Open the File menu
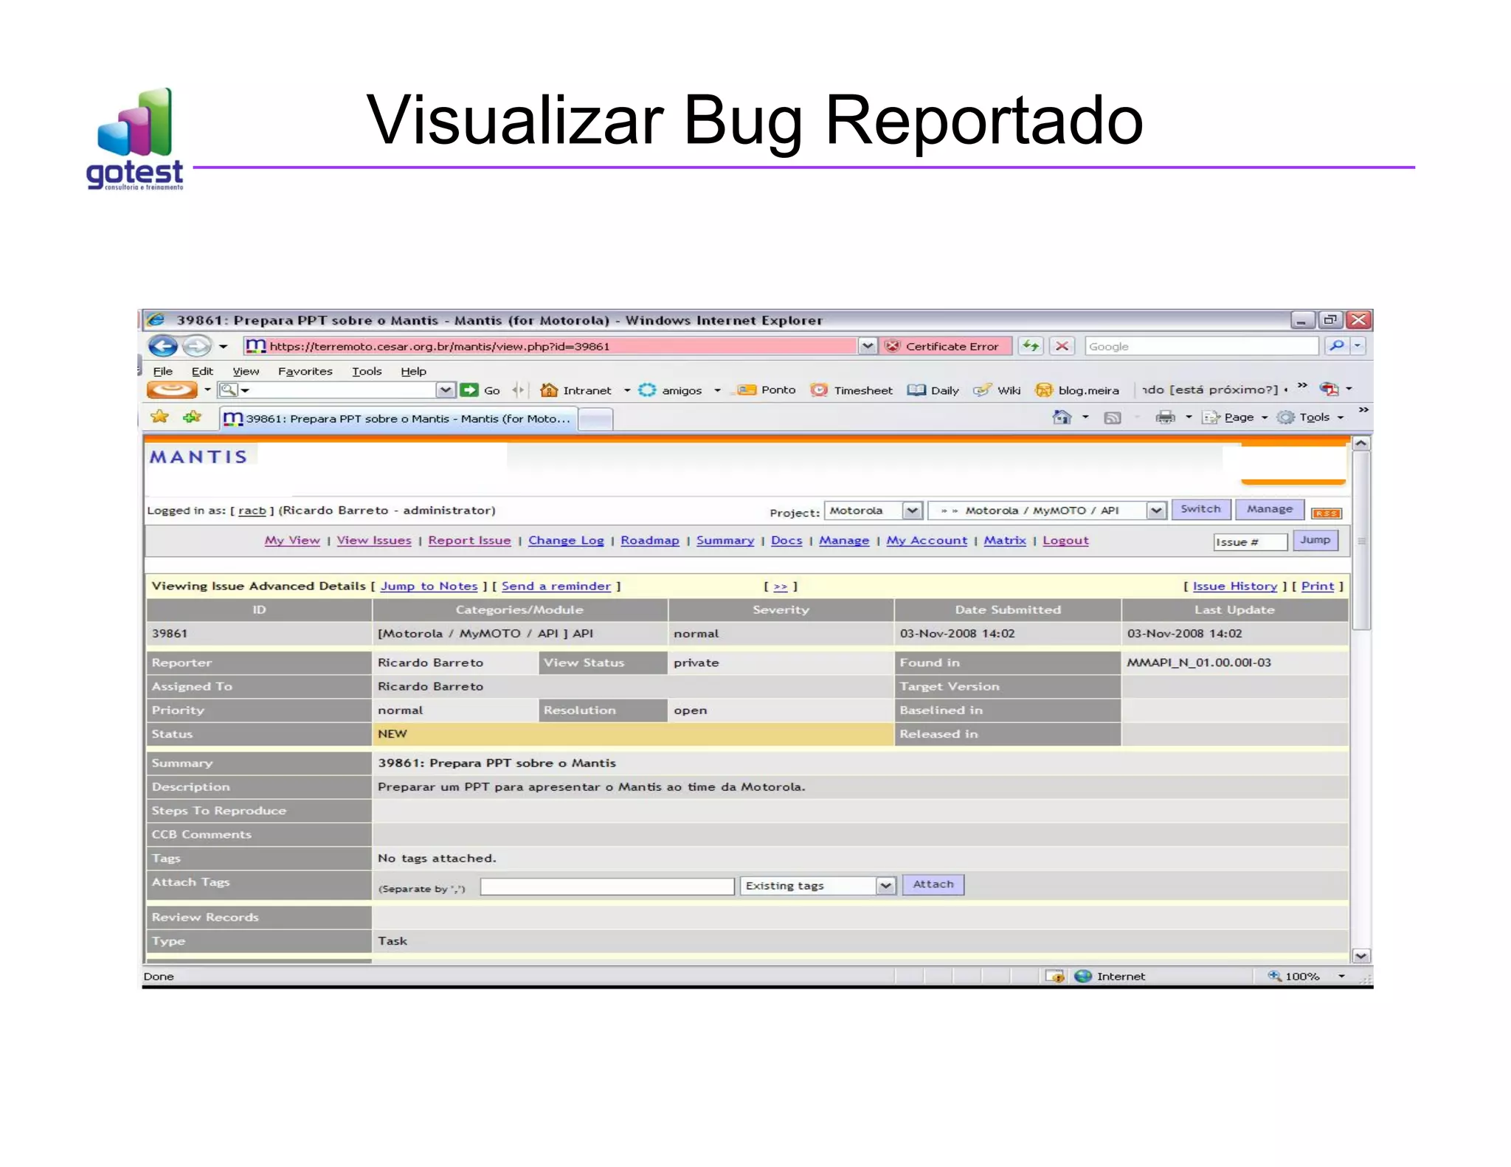Image resolution: width=1511 pixels, height=1167 pixels. [162, 371]
